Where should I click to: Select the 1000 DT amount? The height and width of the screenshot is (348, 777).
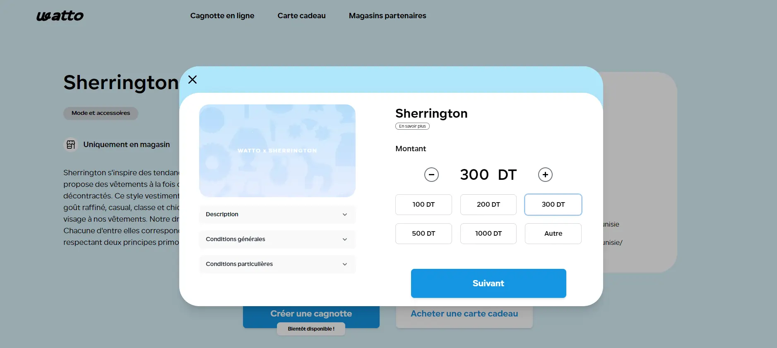[488, 234]
